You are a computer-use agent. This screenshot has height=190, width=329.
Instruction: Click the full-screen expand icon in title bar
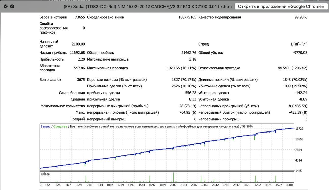[12, 6]
